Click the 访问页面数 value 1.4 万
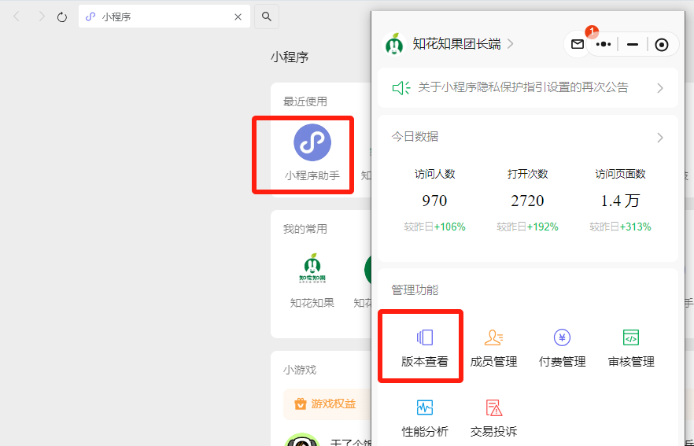Viewport: 694px width, 446px height. pos(620,201)
